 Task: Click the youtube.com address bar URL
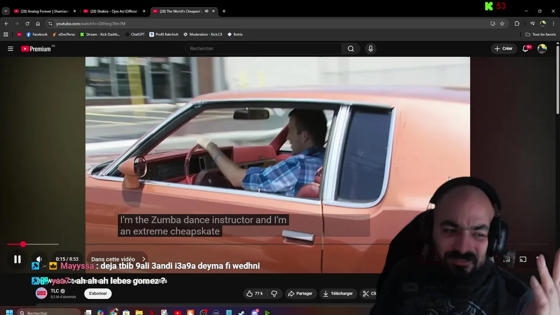click(x=91, y=24)
